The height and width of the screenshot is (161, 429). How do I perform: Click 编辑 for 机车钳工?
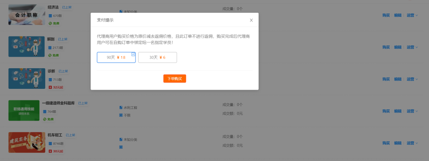click(398, 143)
